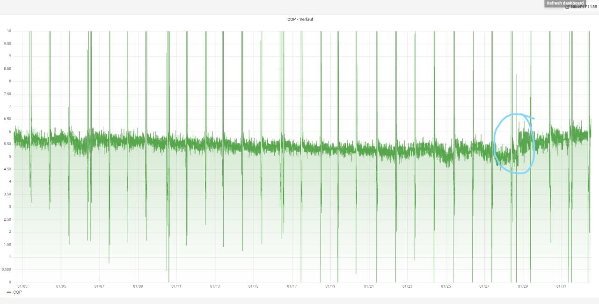Click the 01/25 date label on x-axis
Screen dimensions: 599x304
tap(446, 286)
